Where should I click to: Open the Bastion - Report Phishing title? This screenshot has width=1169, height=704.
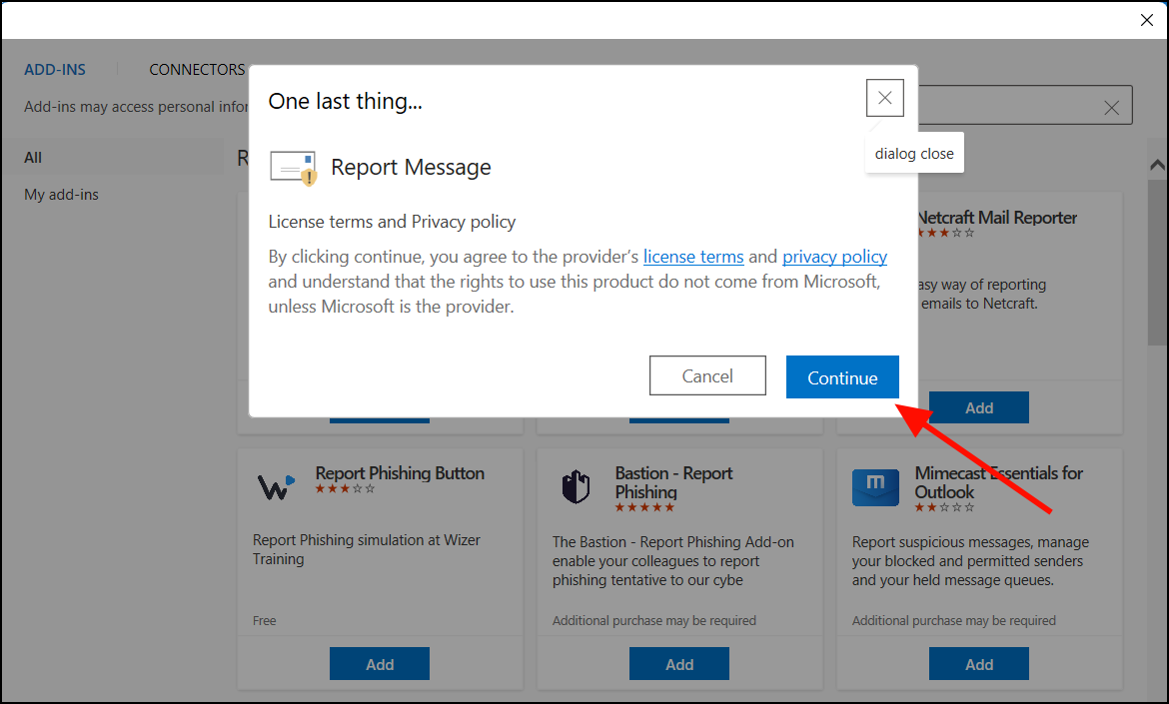click(x=673, y=482)
